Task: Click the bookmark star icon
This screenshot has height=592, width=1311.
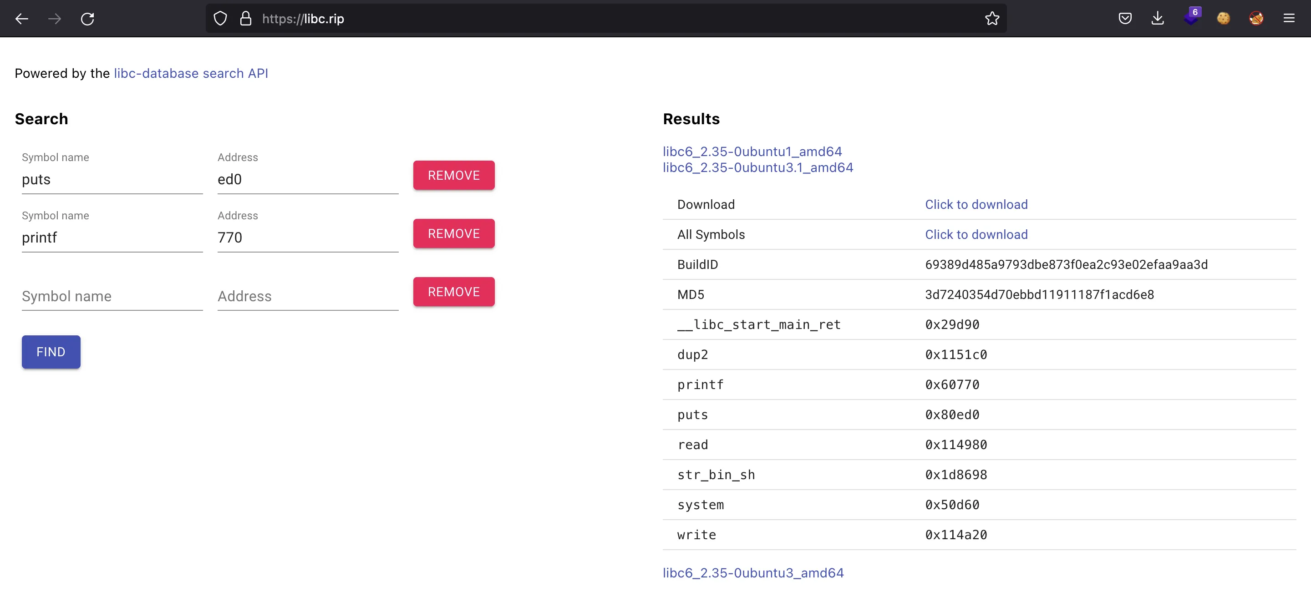Action: tap(992, 18)
